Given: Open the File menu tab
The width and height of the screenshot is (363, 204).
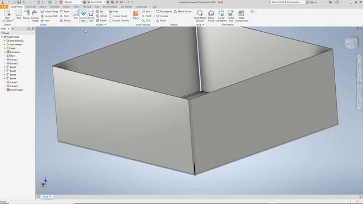Looking at the screenshot, I should click(x=4, y=7).
